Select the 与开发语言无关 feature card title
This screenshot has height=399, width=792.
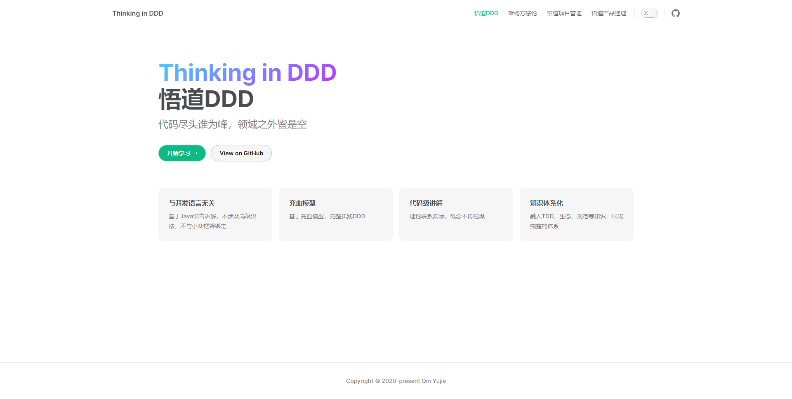[x=192, y=203]
